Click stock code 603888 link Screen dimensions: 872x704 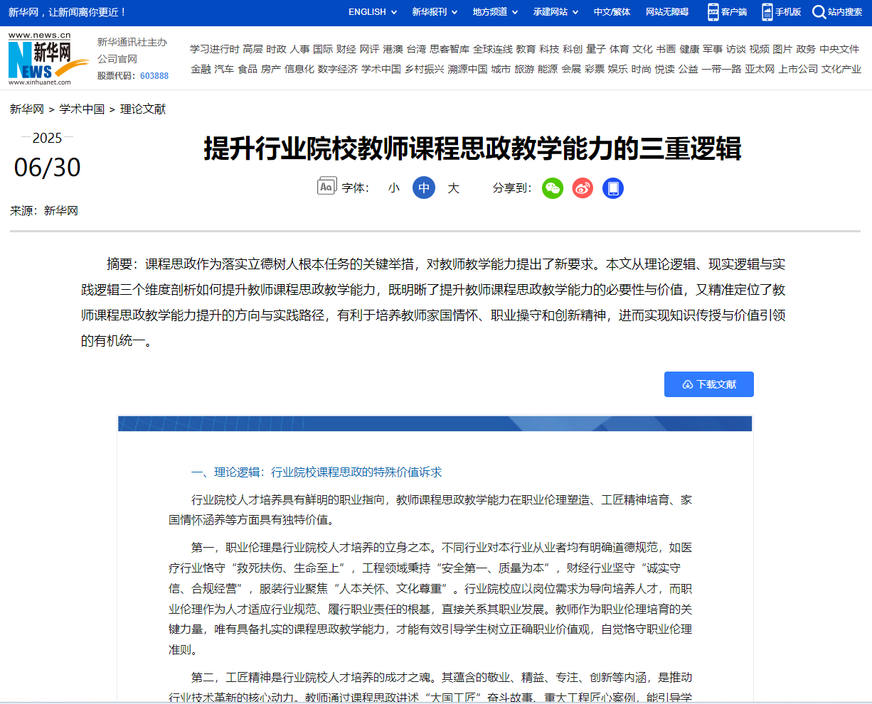154,76
